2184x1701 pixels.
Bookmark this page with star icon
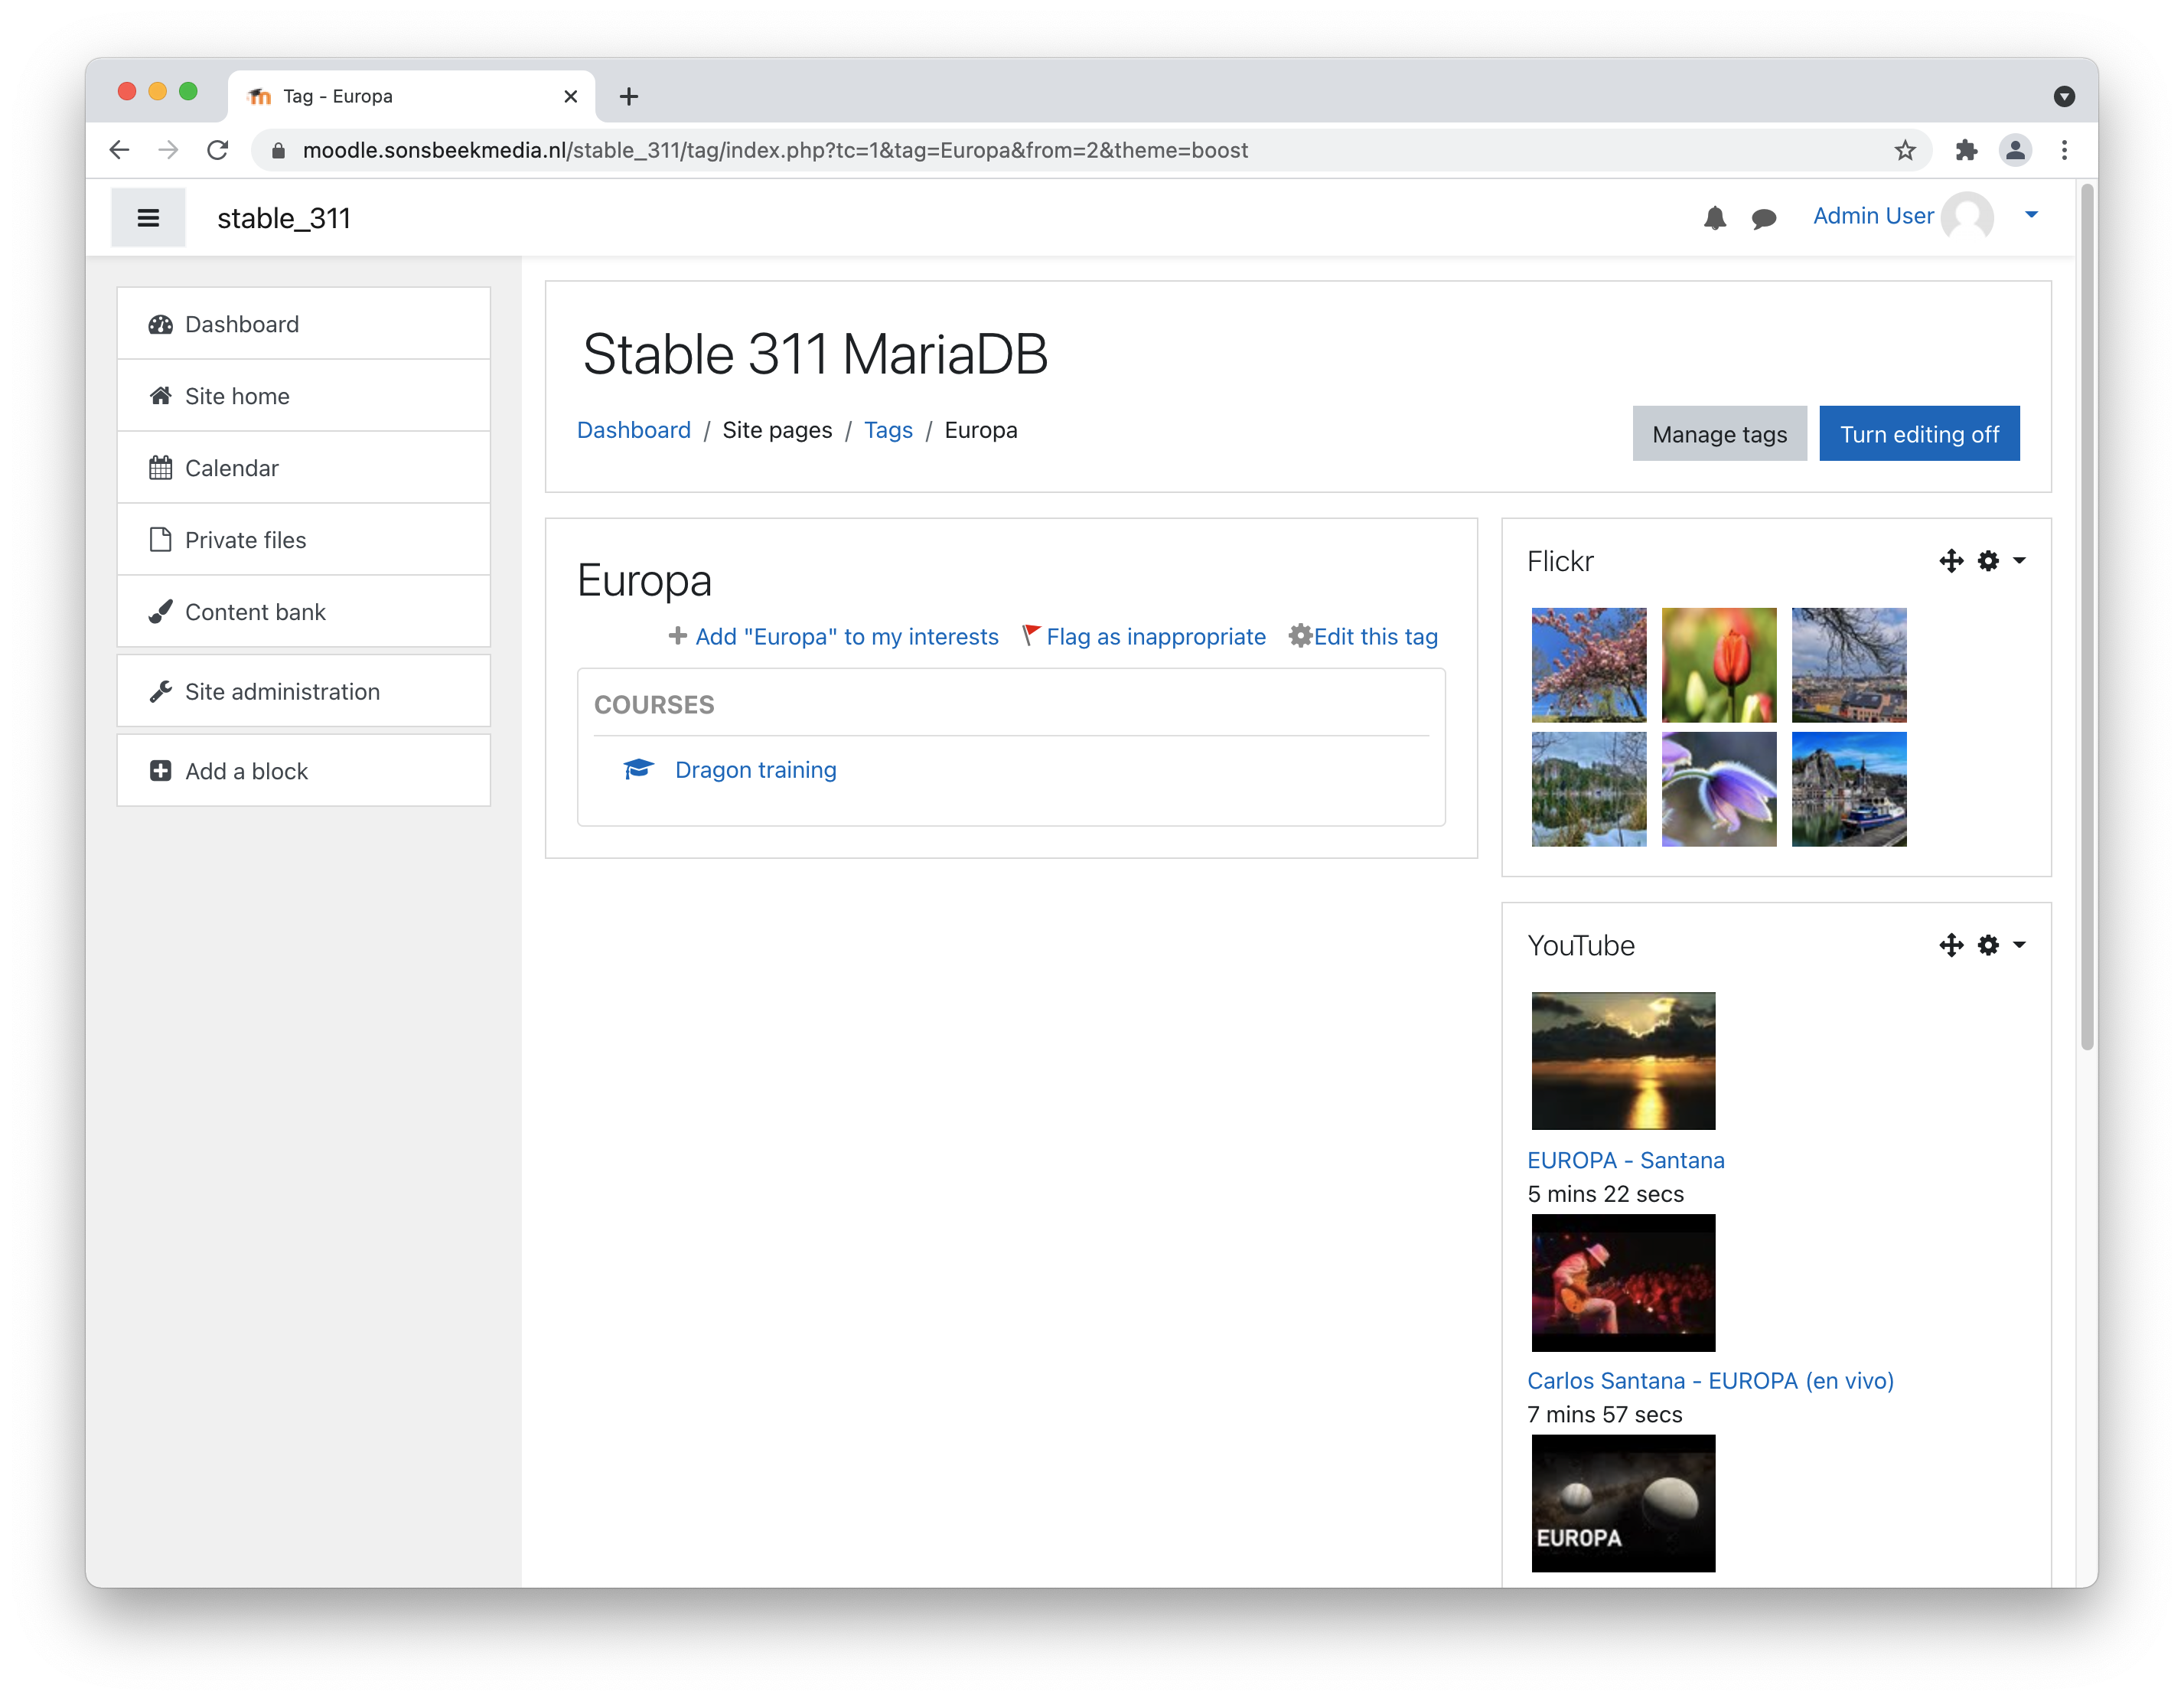(1905, 150)
